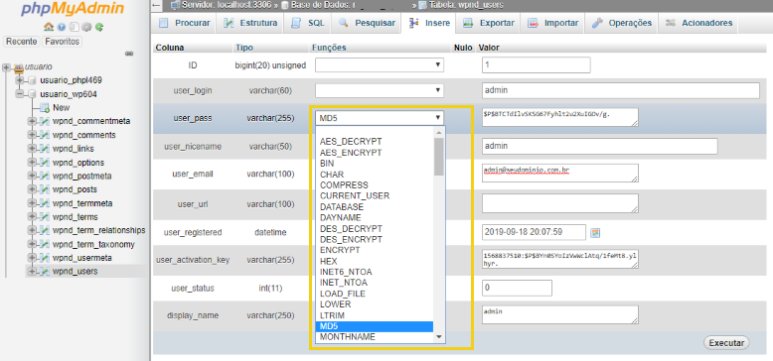Click the link chain icon in navigation panel
The height and width of the screenshot is (361, 773).
click(x=129, y=54)
